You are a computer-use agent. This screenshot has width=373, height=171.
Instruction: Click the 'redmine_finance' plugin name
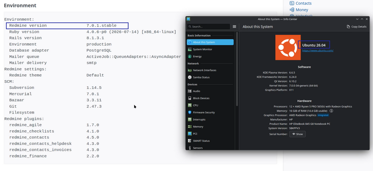click(28, 156)
